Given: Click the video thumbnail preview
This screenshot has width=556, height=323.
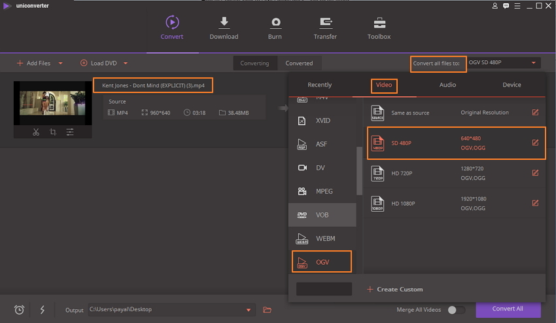Looking at the screenshot, I should click(52, 103).
